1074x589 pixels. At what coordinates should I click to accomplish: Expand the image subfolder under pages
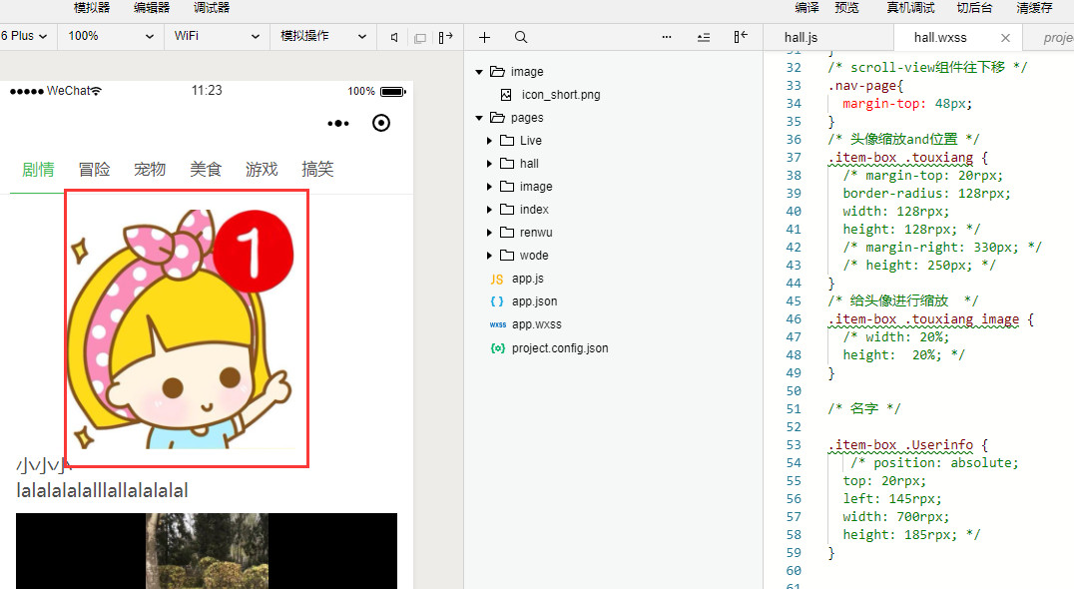tap(489, 187)
